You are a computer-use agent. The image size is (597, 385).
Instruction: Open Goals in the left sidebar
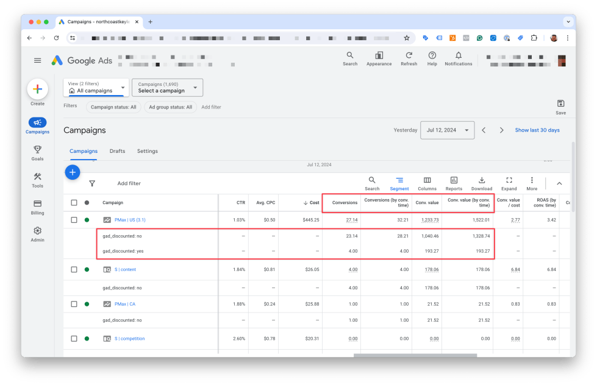tap(37, 152)
